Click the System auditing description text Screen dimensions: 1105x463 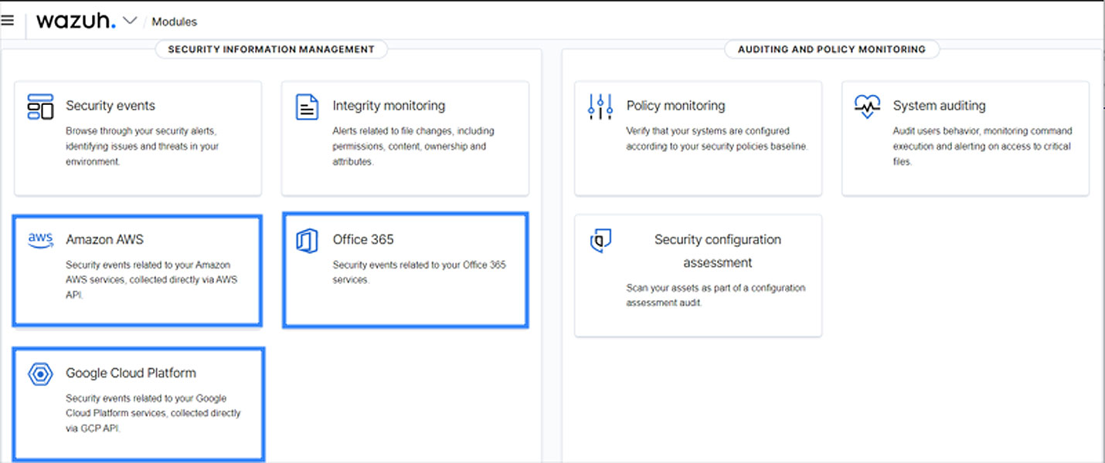982,147
